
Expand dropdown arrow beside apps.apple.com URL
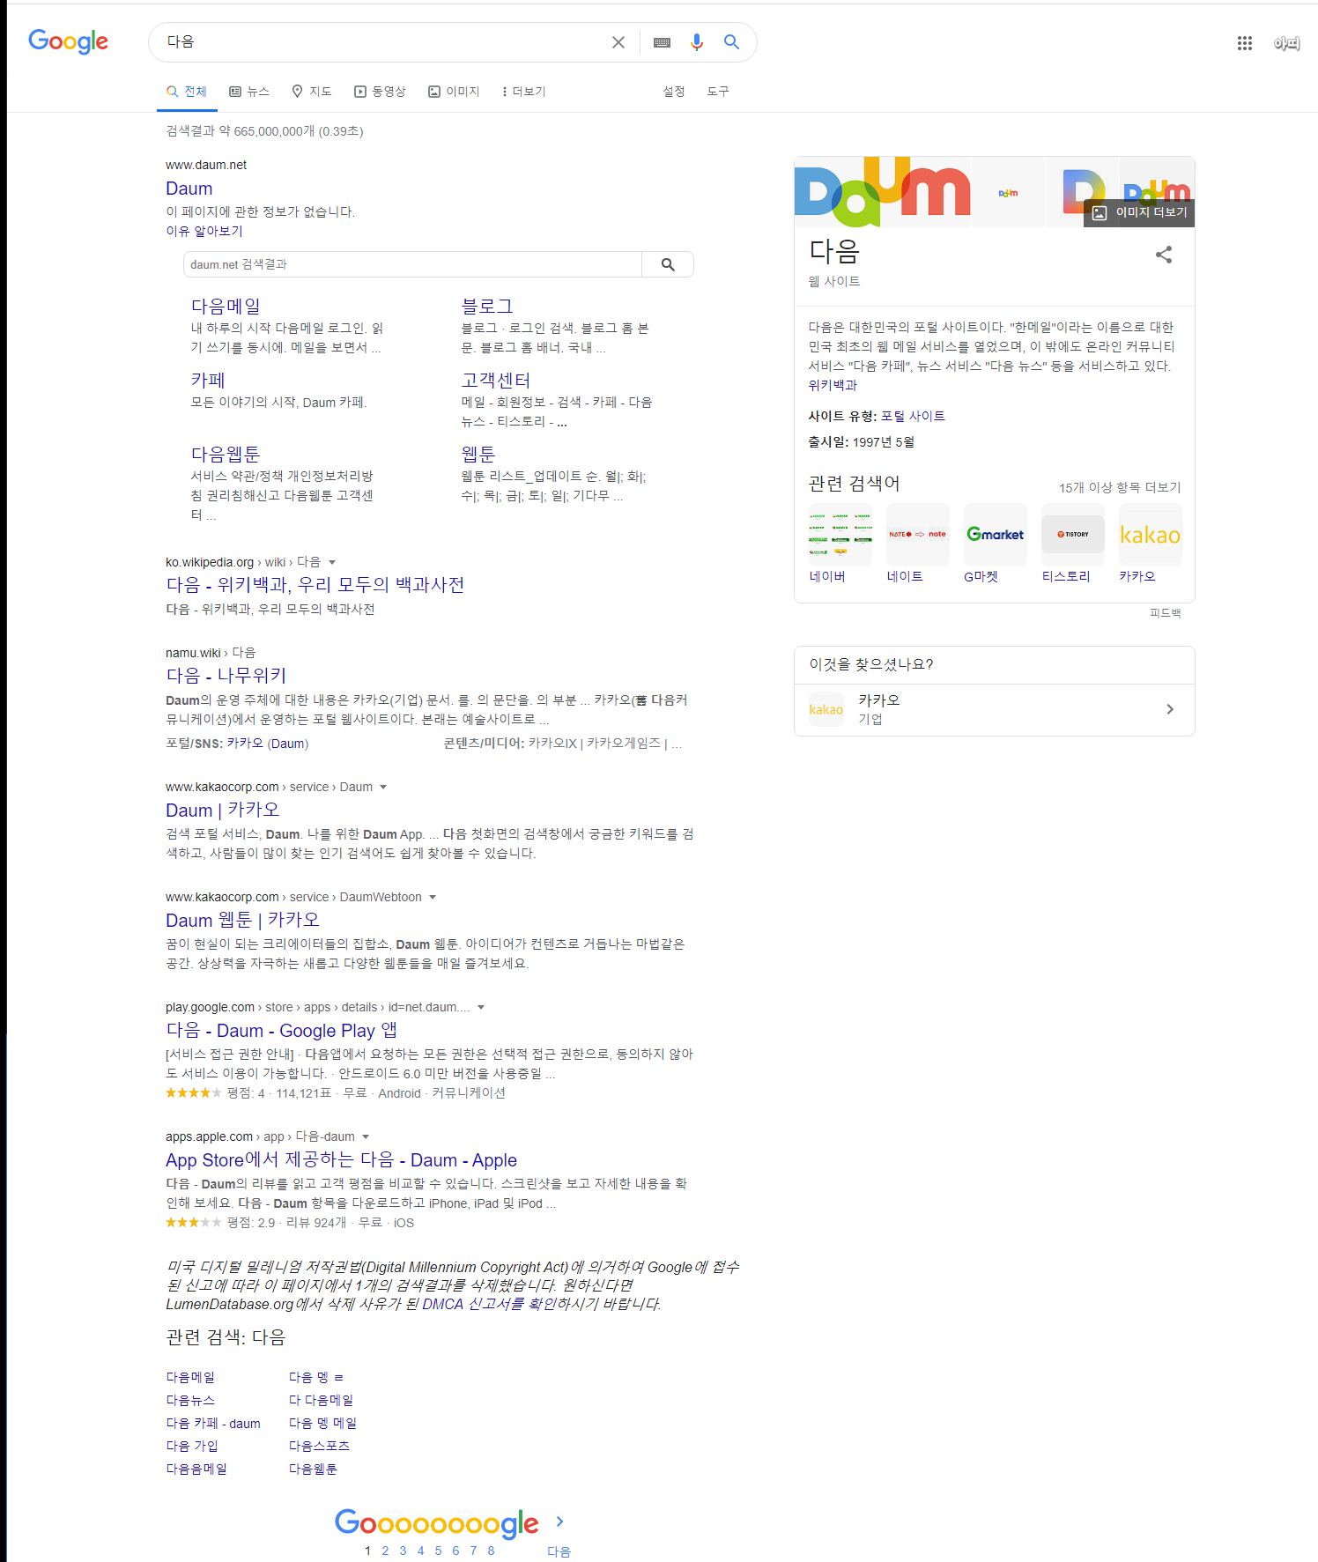pos(366,1136)
